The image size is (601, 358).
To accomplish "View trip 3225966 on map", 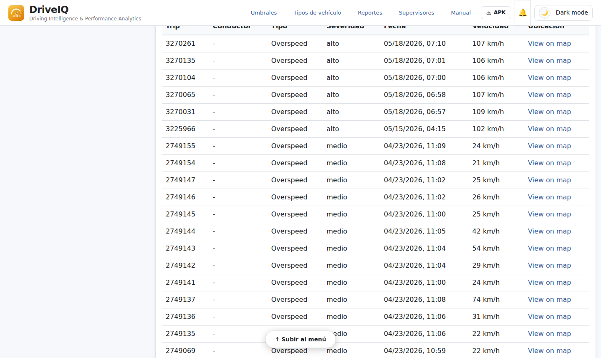I will point(549,129).
